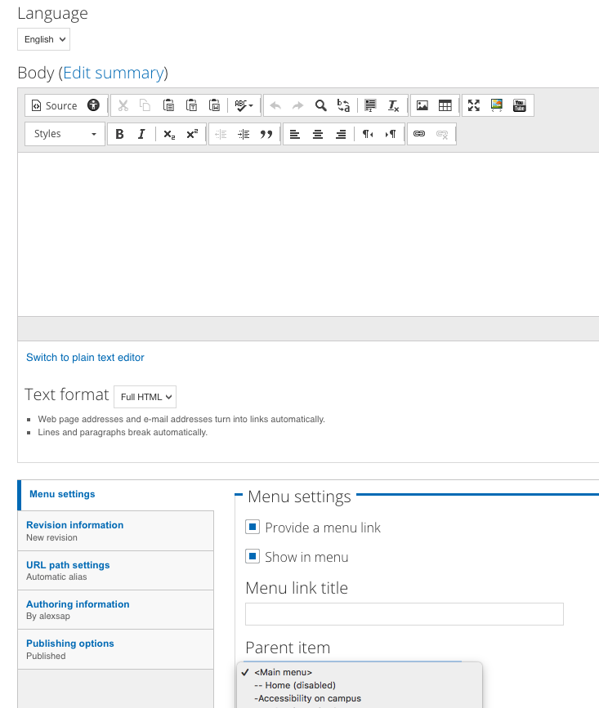This screenshot has width=599, height=708.
Task: Click the insert link icon
Action: click(x=419, y=134)
